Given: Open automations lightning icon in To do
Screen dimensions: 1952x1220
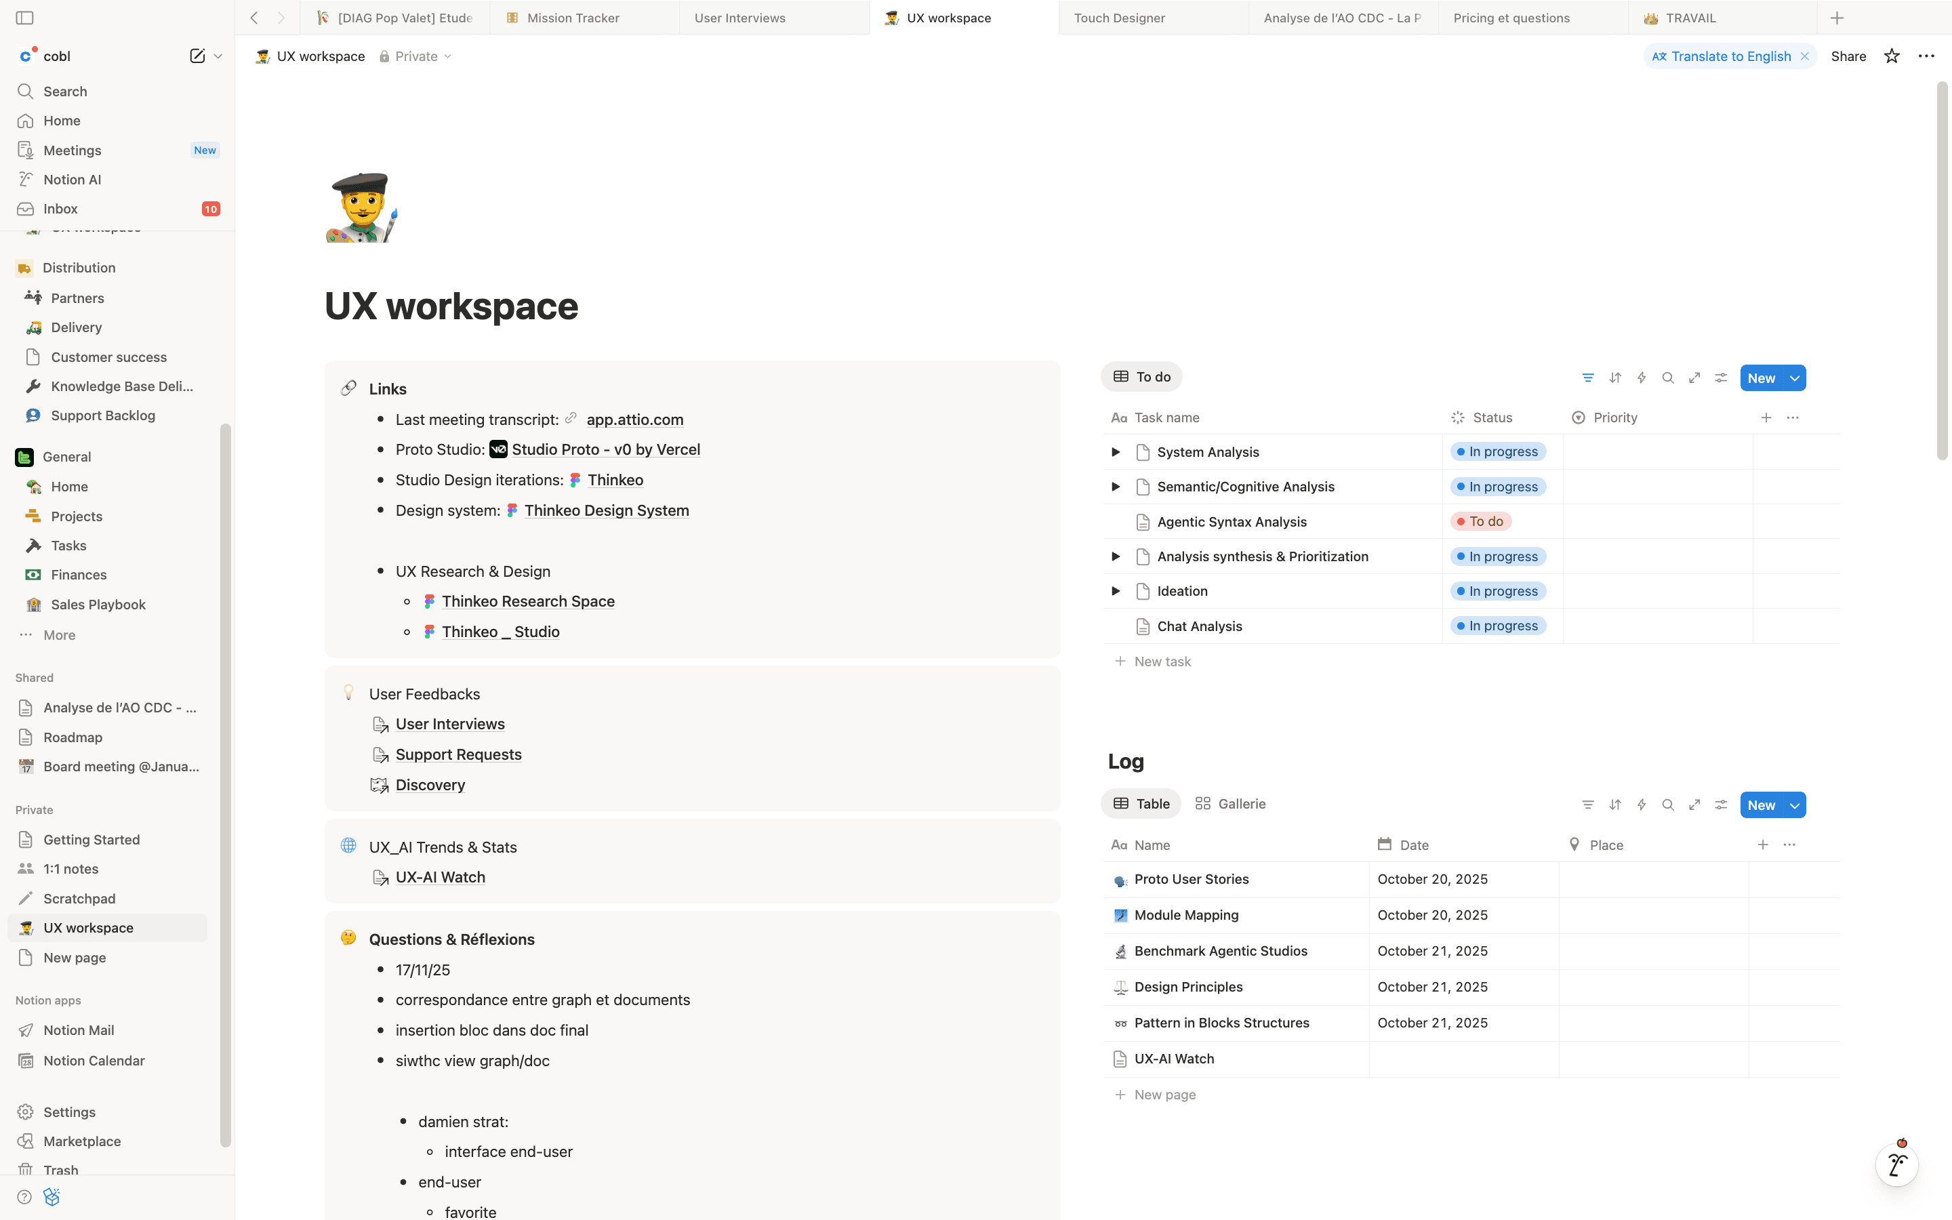Looking at the screenshot, I should 1642,378.
